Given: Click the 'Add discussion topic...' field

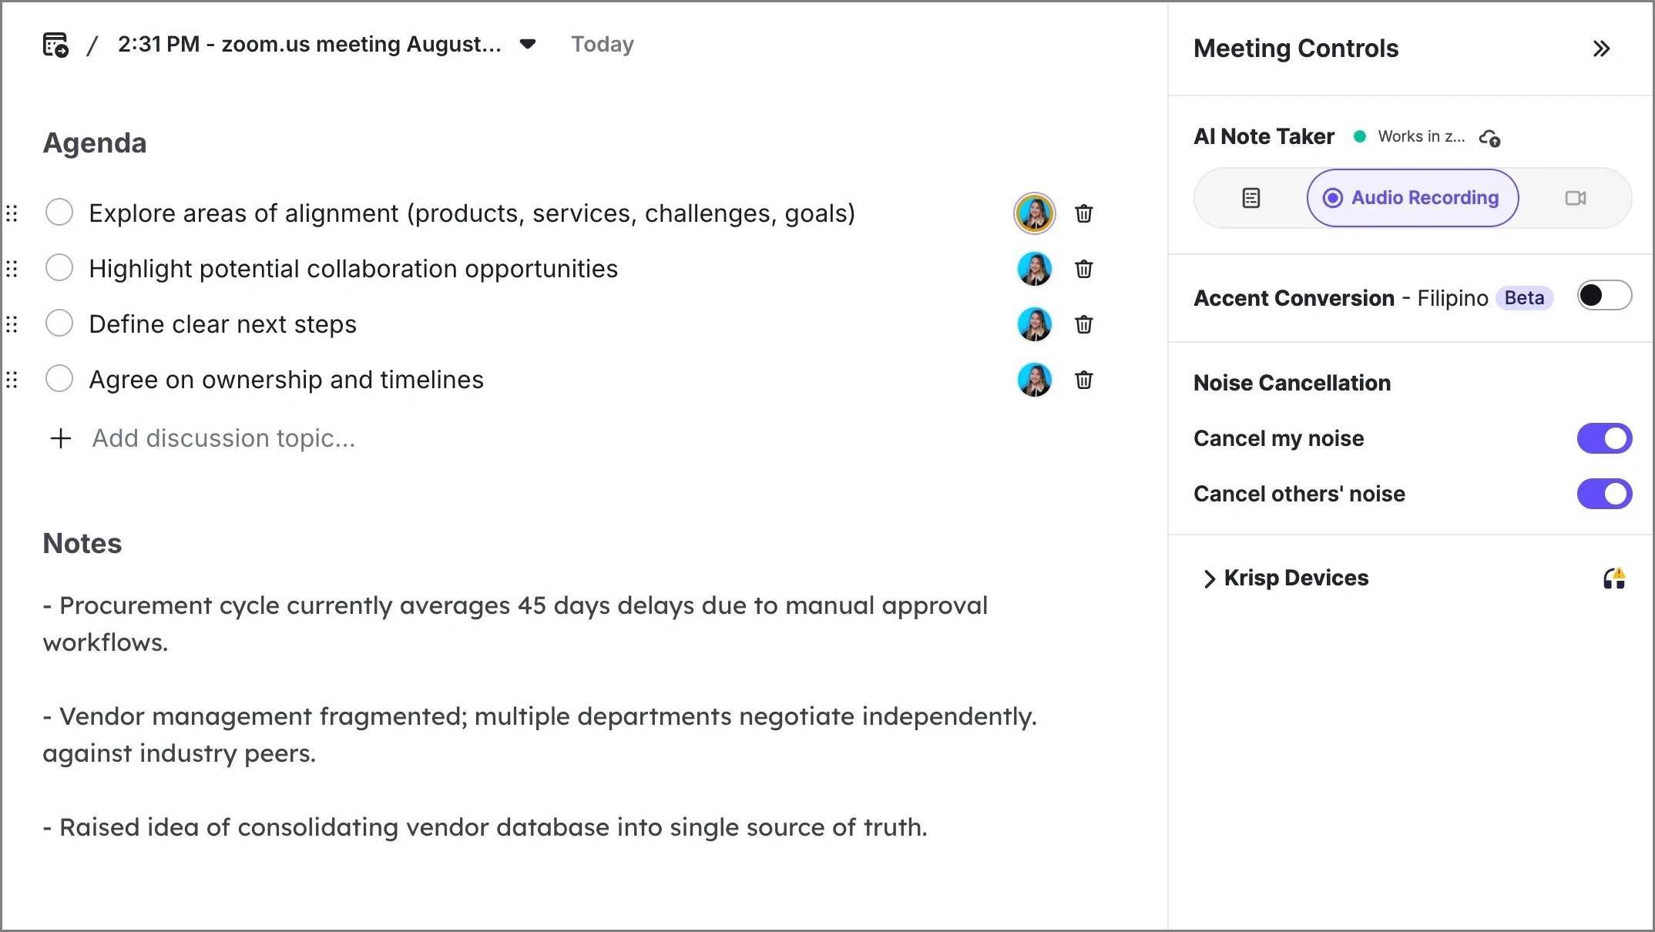Looking at the screenshot, I should click(223, 438).
